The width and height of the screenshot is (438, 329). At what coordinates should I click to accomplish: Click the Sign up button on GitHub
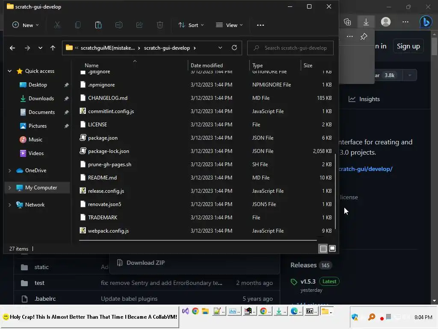tap(408, 46)
